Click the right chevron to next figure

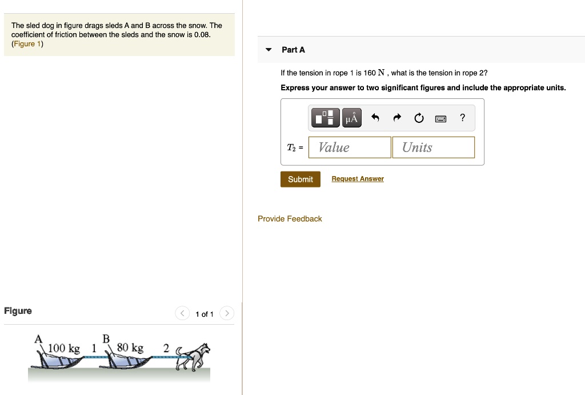coord(227,313)
